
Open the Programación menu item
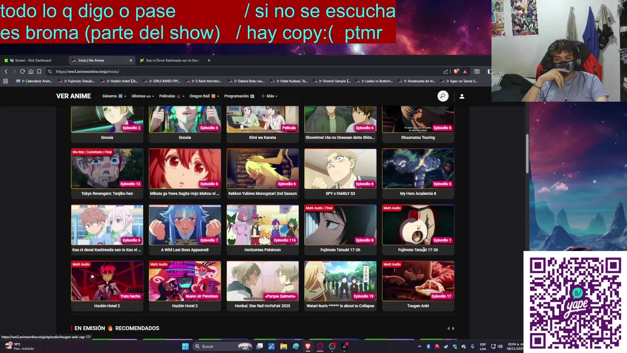(x=239, y=96)
